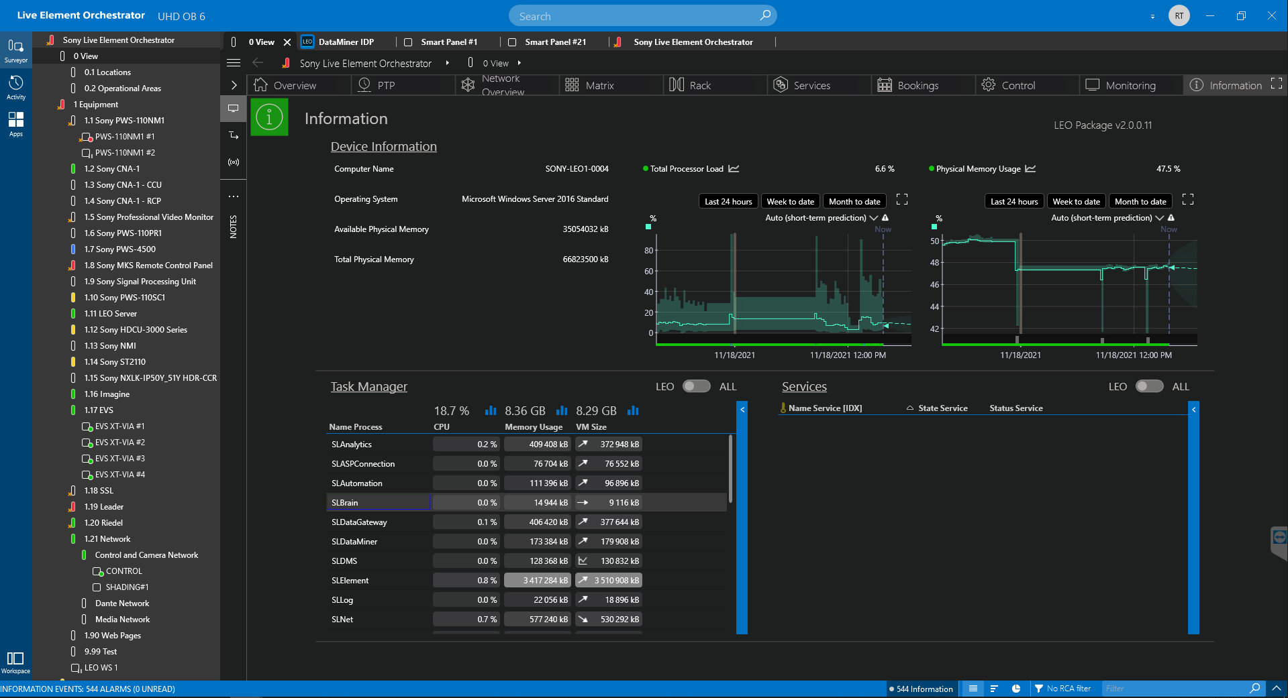
Task: Open Smart Panel #21 tab
Action: [555, 42]
